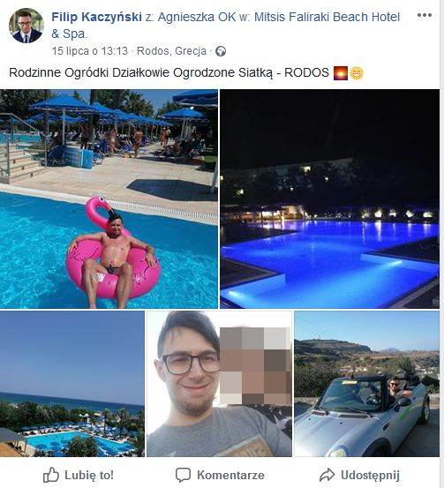Screen dimensions: 444x488
Task: Click the thumbs-up like icon
Action: (x=50, y=476)
